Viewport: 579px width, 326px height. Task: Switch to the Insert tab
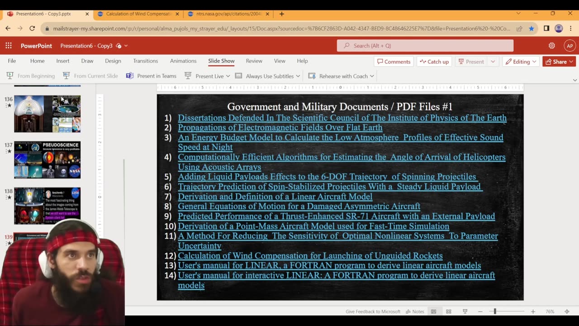tap(63, 61)
